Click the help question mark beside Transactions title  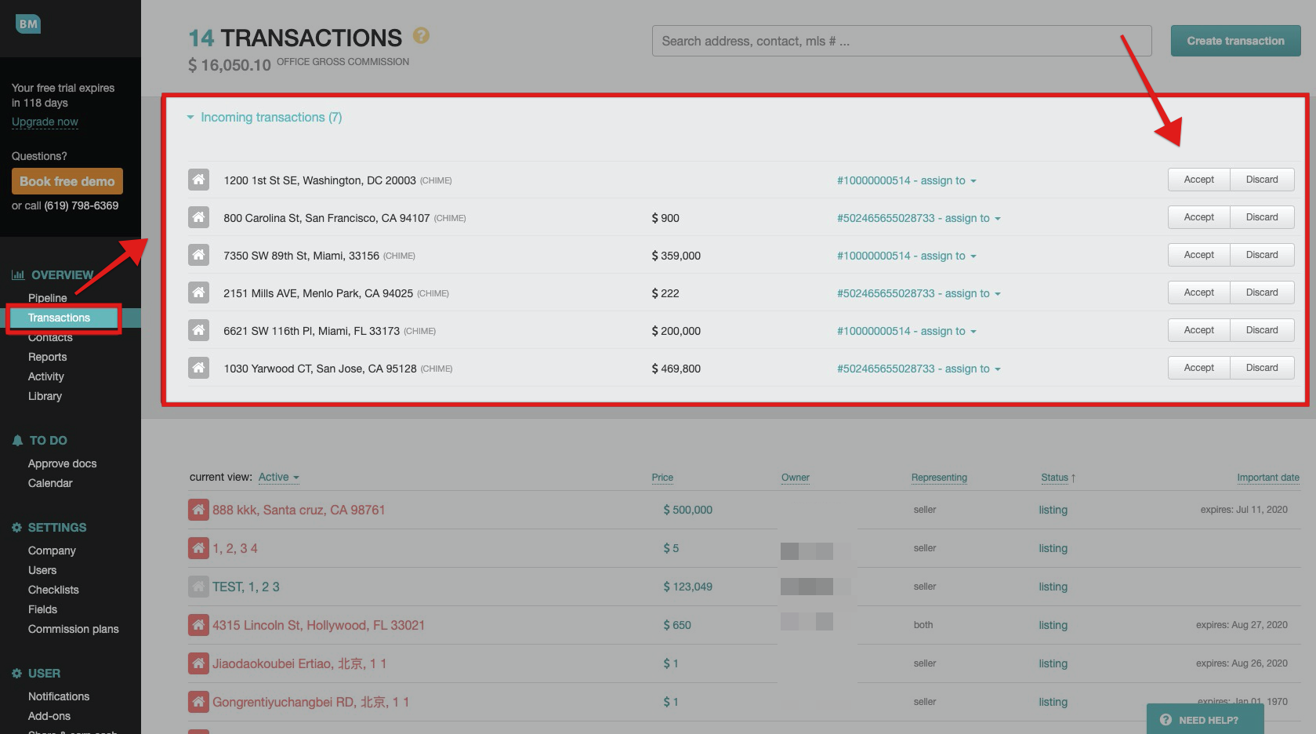421,35
